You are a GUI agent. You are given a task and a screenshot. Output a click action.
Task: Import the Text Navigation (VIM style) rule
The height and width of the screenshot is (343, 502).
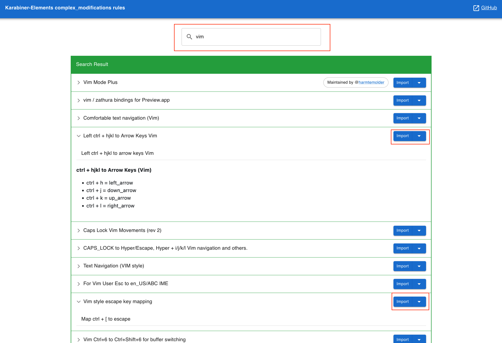[403, 266]
